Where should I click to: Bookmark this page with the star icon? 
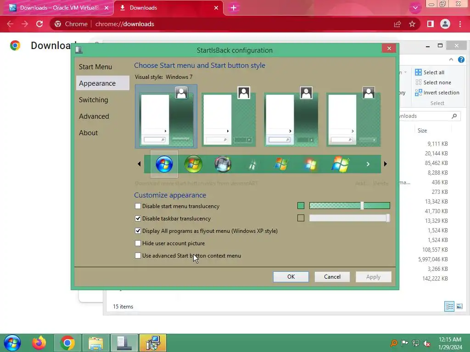click(x=412, y=24)
